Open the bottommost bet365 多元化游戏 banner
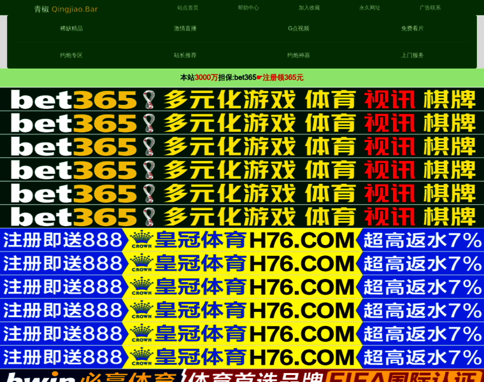Image resolution: width=484 pixels, height=382 pixels. click(242, 216)
